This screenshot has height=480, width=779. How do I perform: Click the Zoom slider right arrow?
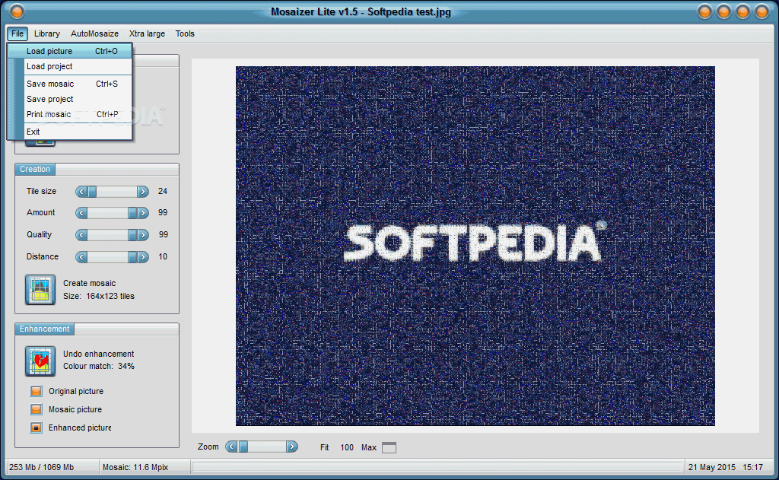point(292,447)
